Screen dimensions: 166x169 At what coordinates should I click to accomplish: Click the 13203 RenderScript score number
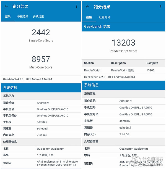123,43
